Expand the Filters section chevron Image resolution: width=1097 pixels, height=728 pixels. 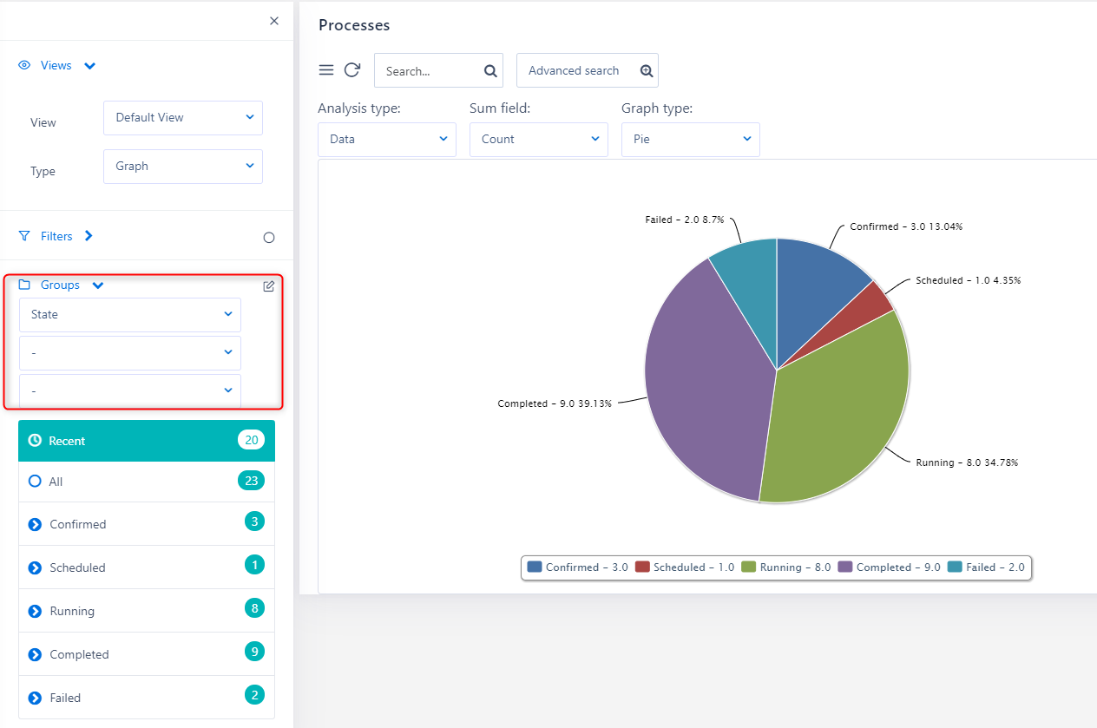coord(89,236)
